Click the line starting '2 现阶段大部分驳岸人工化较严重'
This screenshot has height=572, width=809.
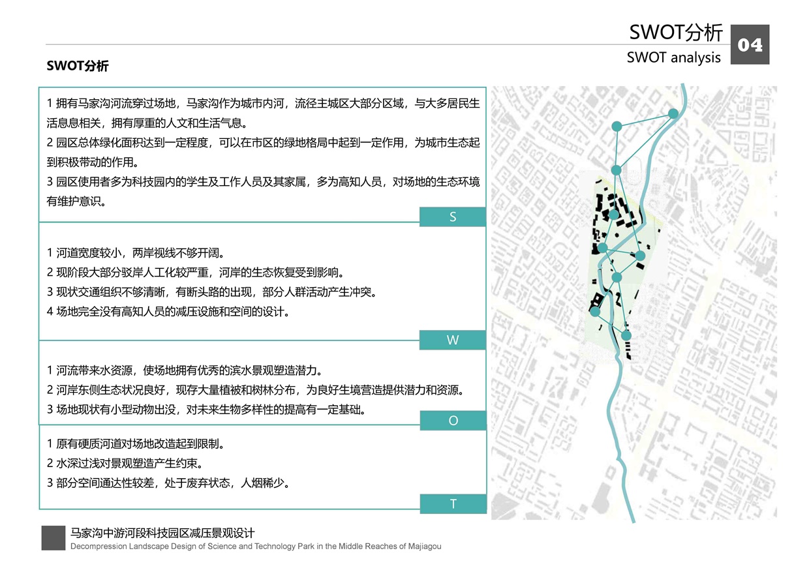click(195, 272)
